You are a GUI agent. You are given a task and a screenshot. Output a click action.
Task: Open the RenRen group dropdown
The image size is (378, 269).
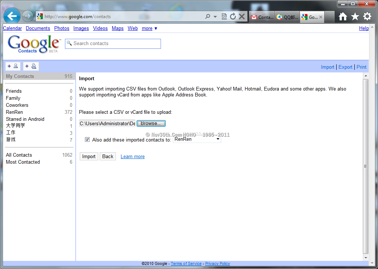pyautogui.click(x=197, y=139)
